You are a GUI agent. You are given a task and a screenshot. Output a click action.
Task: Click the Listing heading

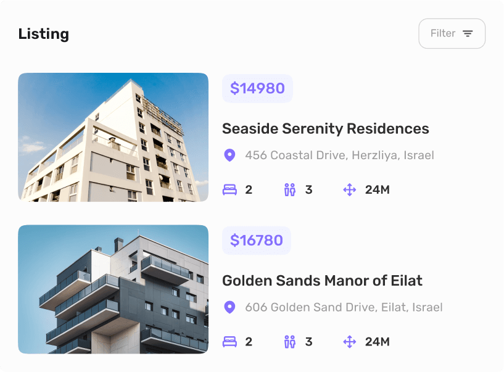[44, 34]
